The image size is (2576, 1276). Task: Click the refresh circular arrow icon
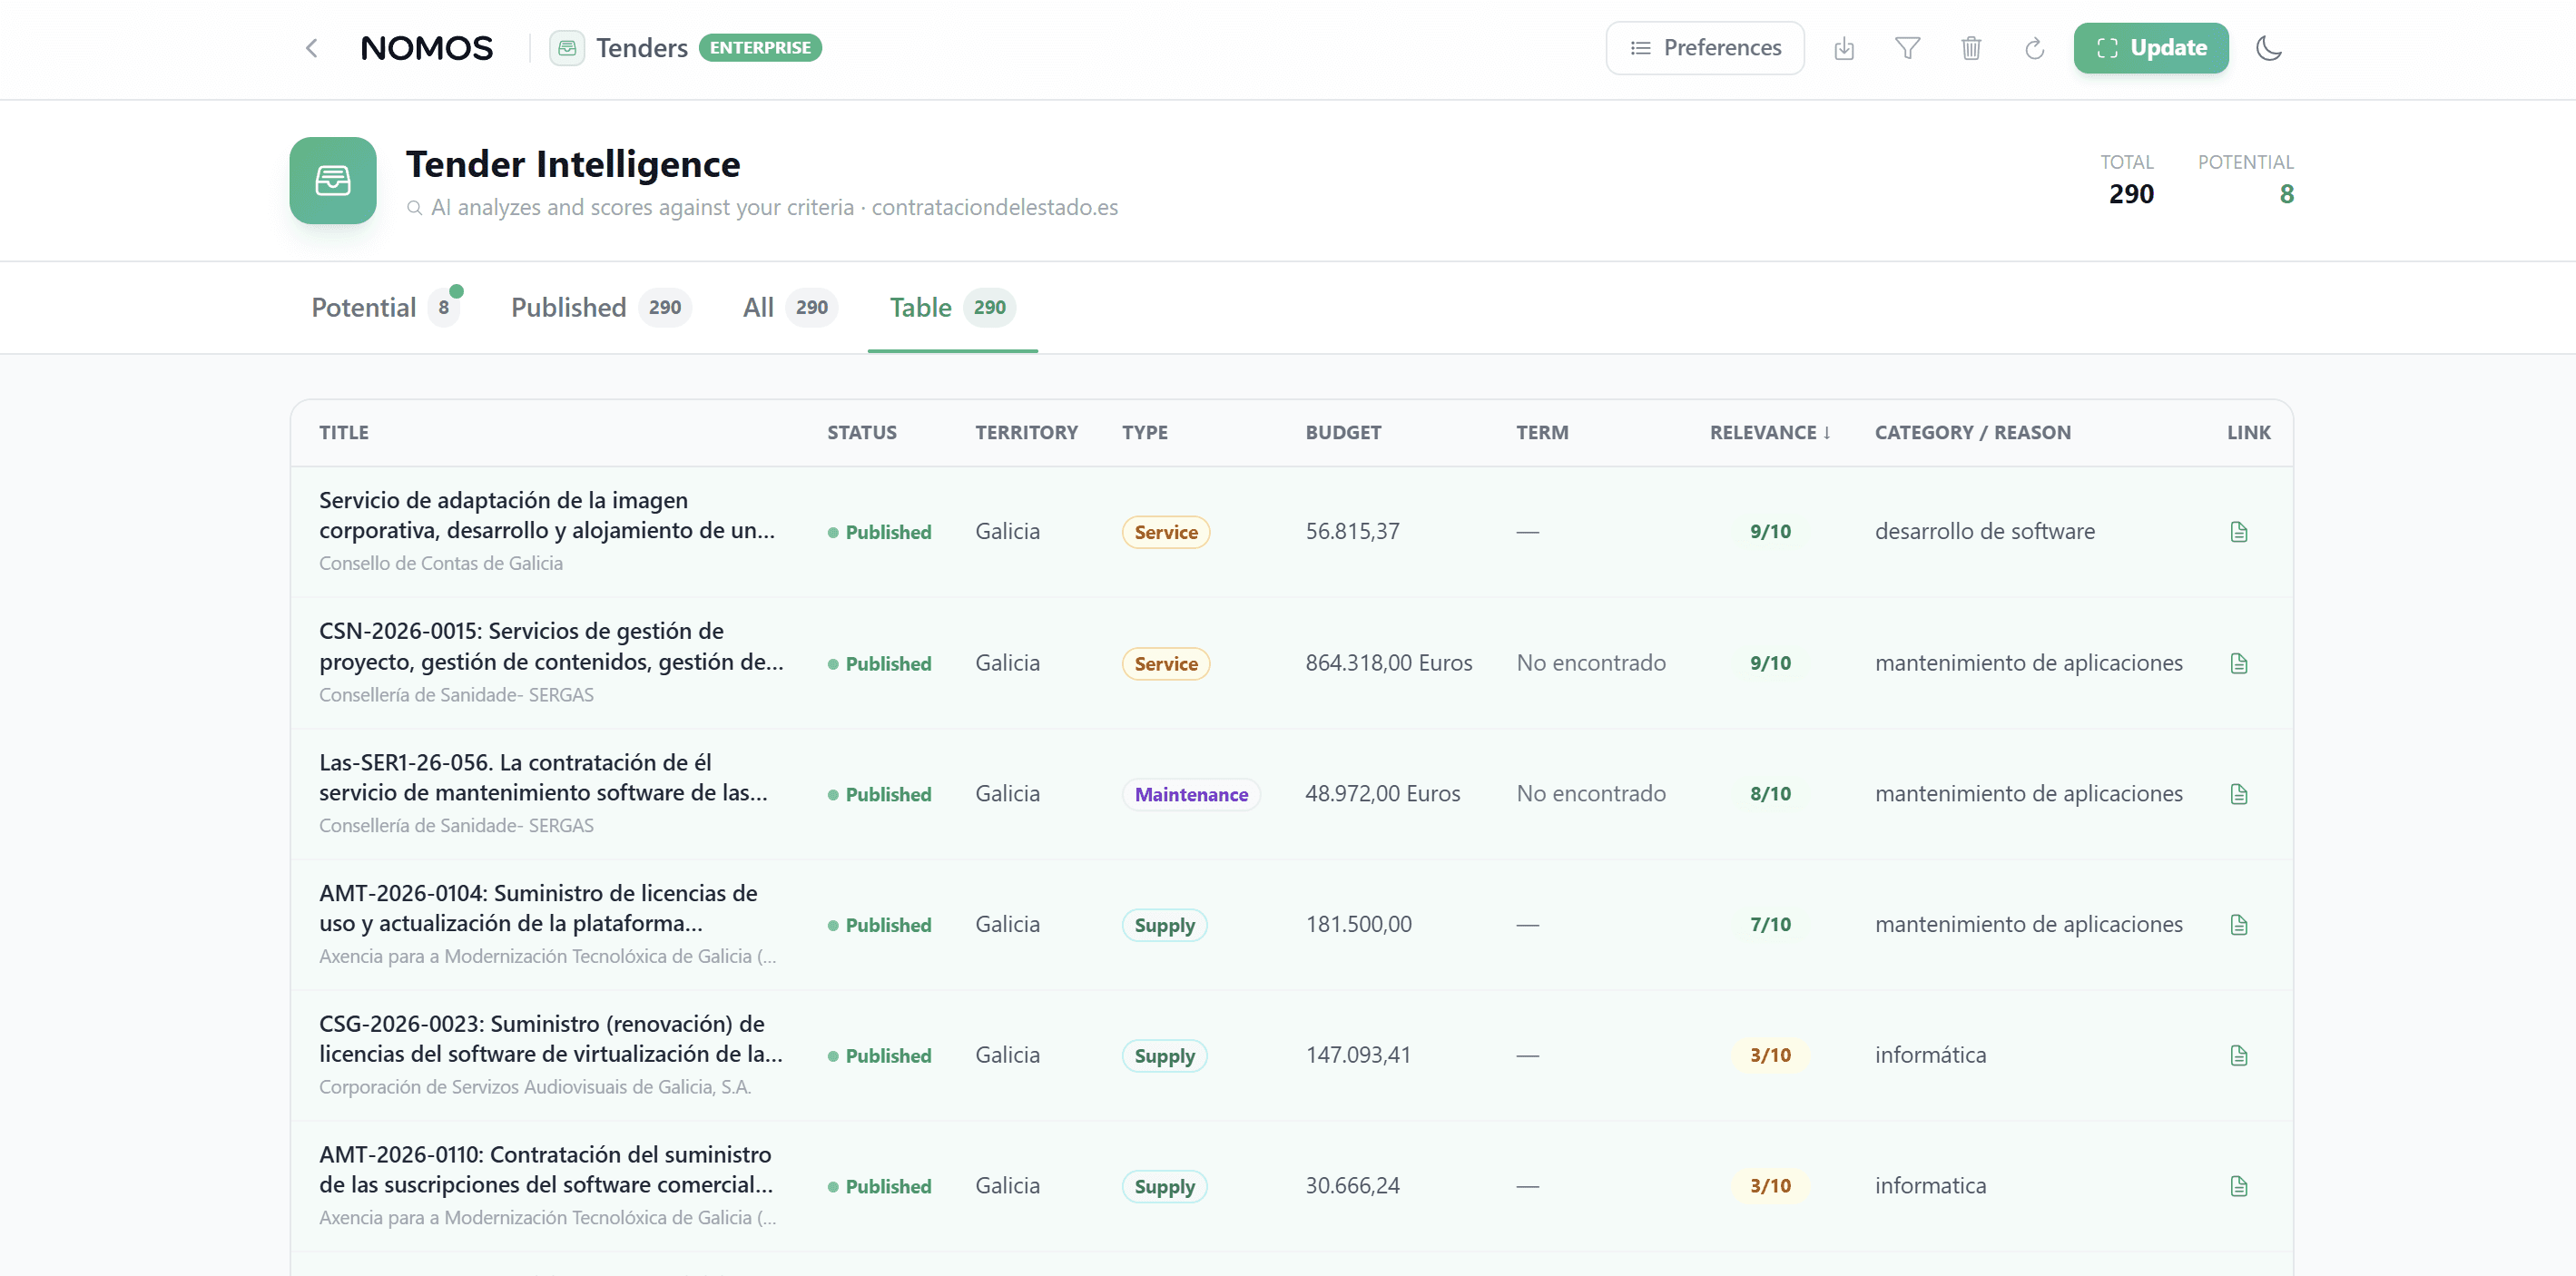pos(2035,48)
